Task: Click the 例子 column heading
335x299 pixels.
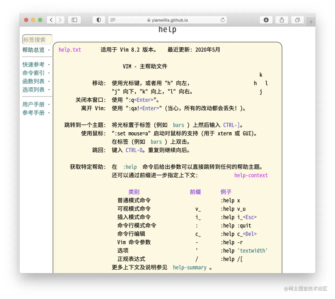Action: (x=226, y=192)
